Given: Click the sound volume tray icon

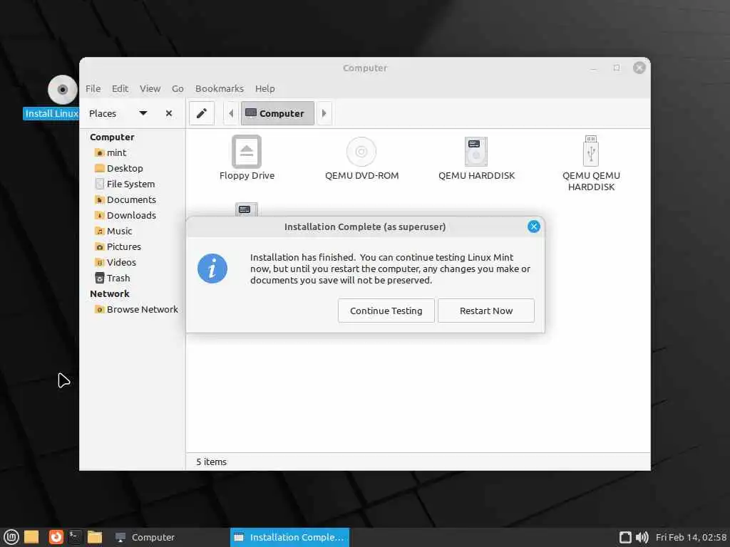Looking at the screenshot, I should click(642, 537).
